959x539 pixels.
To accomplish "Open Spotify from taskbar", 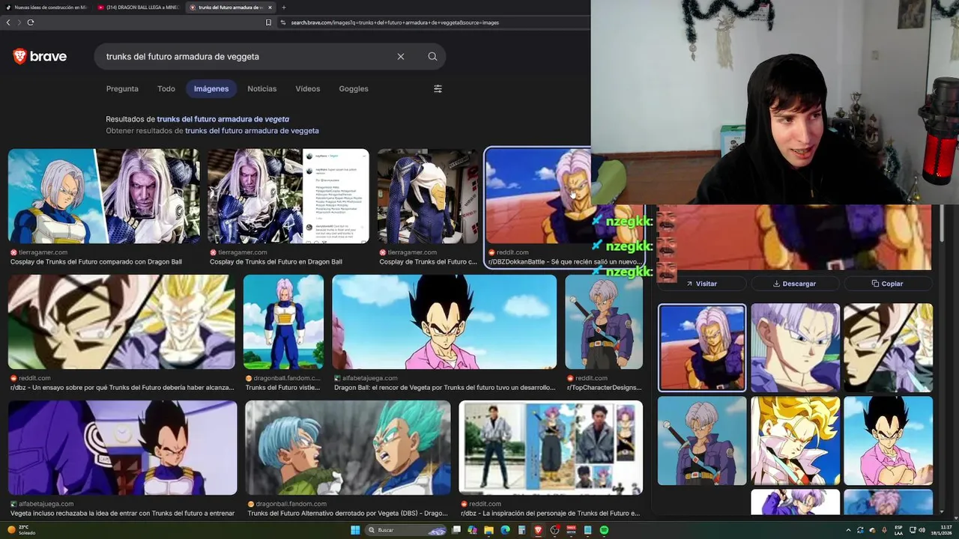I will click(x=604, y=530).
